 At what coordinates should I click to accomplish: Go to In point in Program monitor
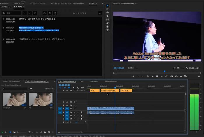point(148,76)
